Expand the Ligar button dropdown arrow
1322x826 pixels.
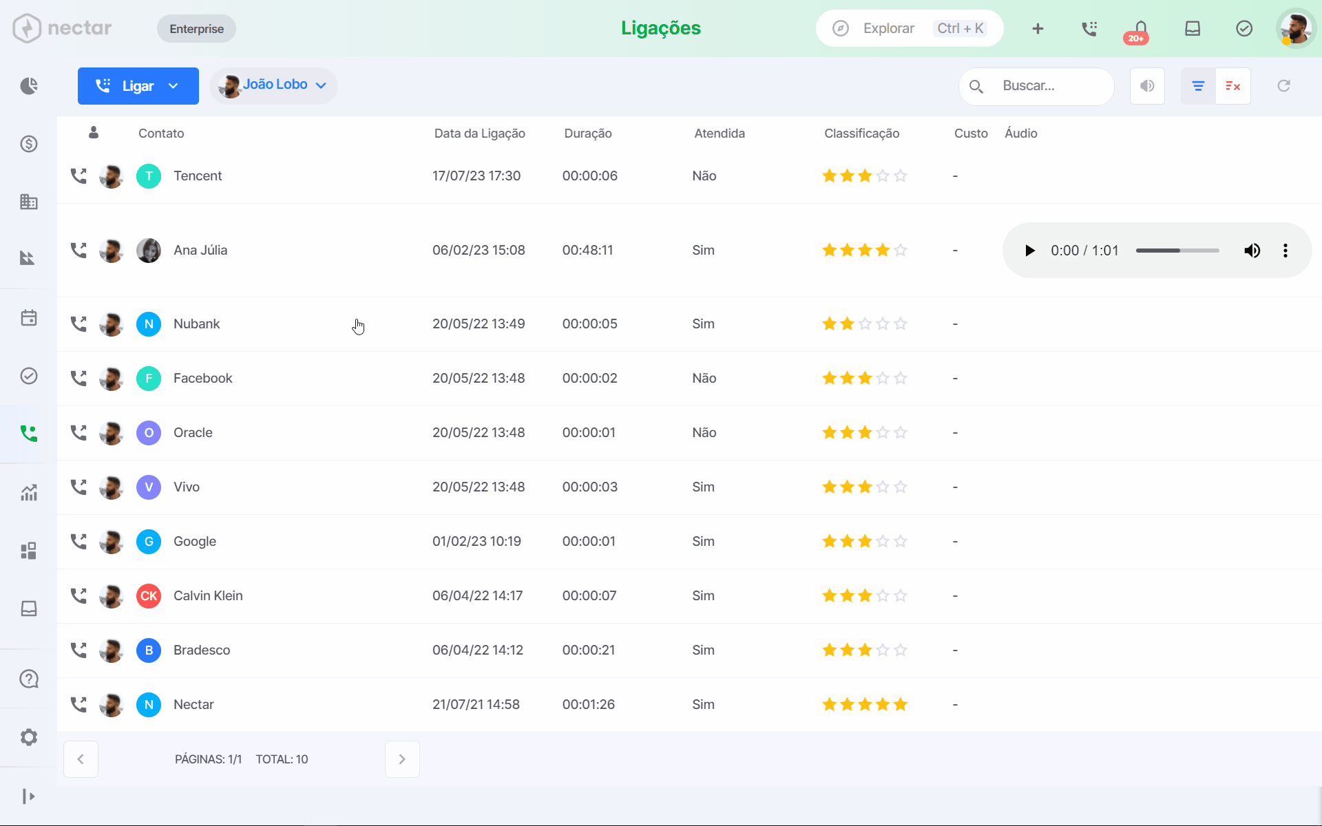point(174,86)
